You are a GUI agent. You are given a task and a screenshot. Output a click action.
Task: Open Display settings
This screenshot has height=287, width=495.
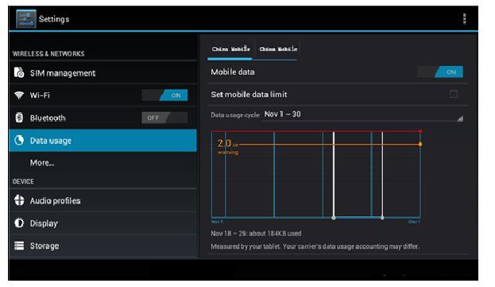103,223
